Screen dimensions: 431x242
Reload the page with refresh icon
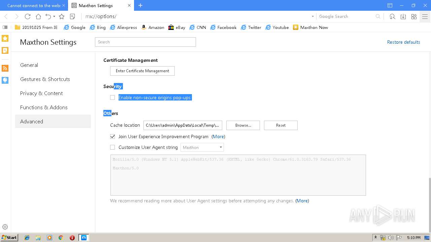click(28, 16)
